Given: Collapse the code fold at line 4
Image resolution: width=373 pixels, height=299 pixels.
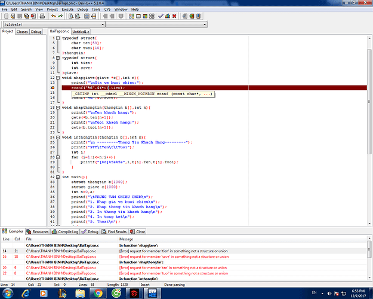Looking at the screenshot, I should pyautogui.click(x=59, y=38).
